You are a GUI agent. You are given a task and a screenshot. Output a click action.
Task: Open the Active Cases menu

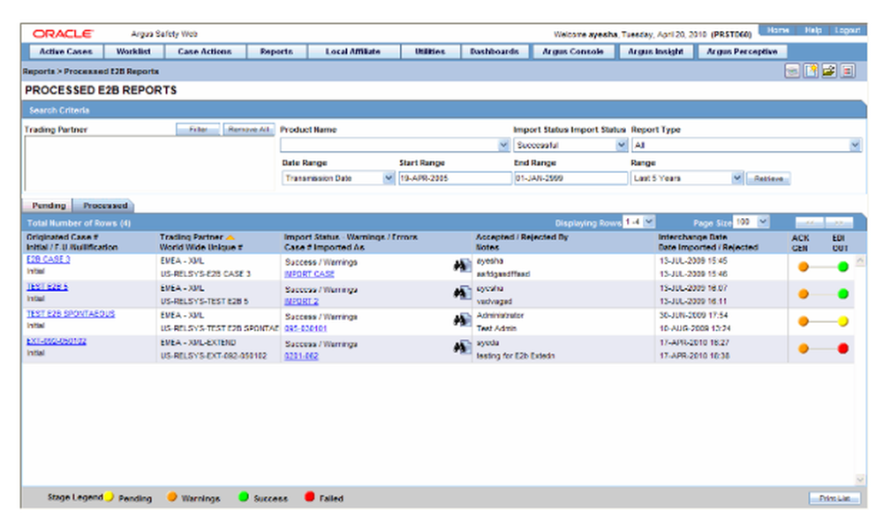pyautogui.click(x=65, y=51)
